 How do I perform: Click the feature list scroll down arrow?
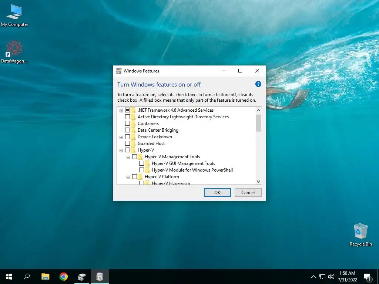click(x=258, y=181)
